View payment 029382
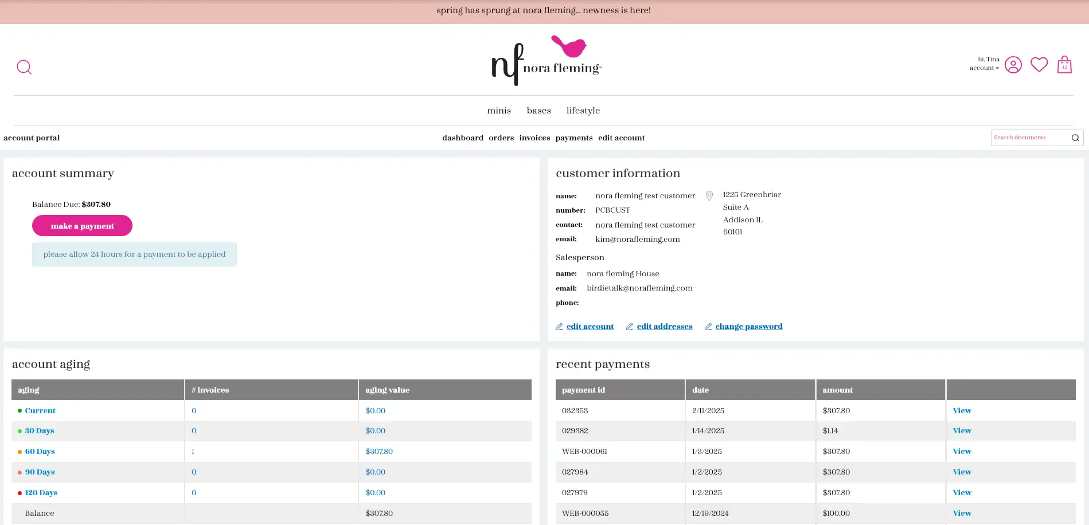The width and height of the screenshot is (1089, 525). click(x=962, y=431)
